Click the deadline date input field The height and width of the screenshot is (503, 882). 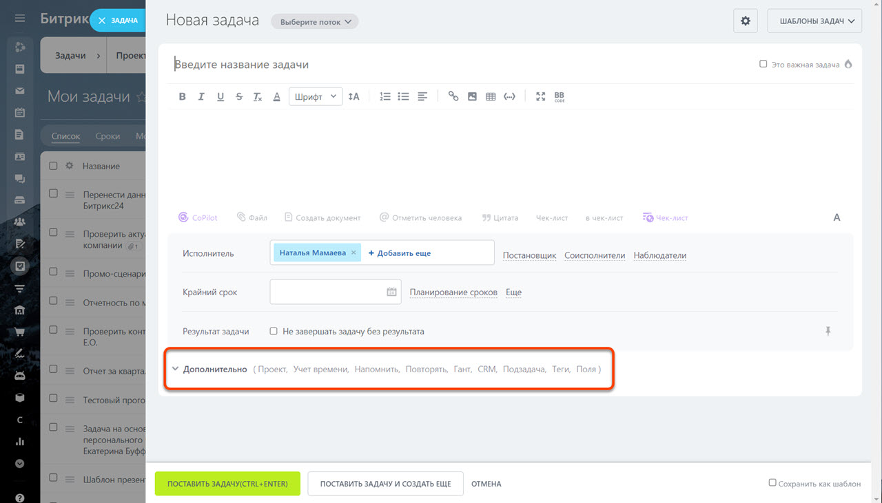(x=336, y=292)
